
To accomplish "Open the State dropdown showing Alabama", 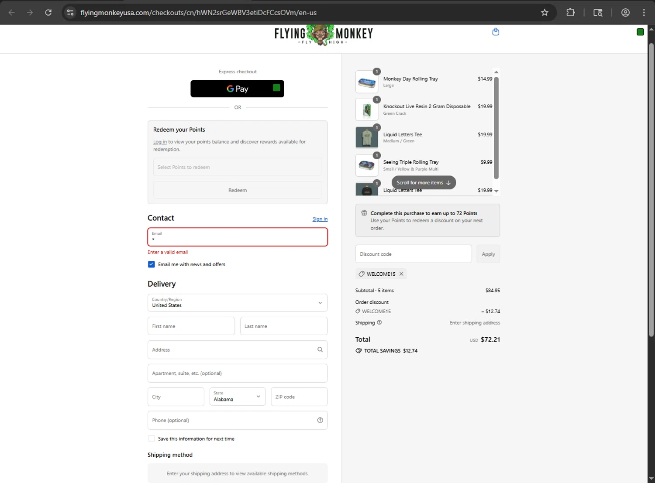I will [x=238, y=397].
